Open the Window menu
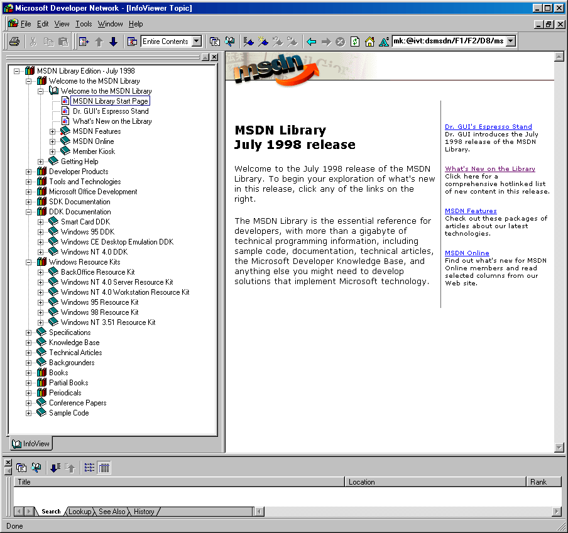The height and width of the screenshot is (533, 568). click(110, 24)
